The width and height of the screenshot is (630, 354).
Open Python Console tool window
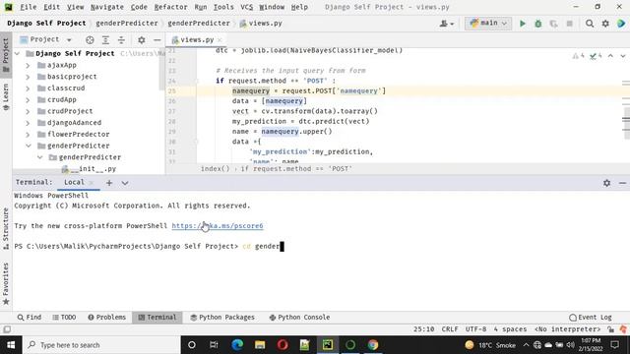299,317
